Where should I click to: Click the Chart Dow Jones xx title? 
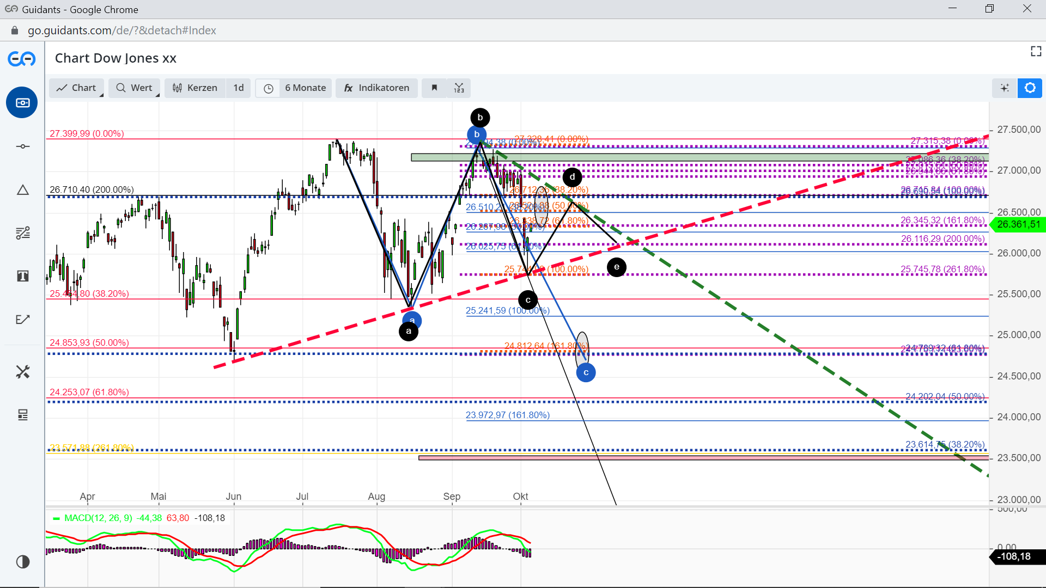115,58
